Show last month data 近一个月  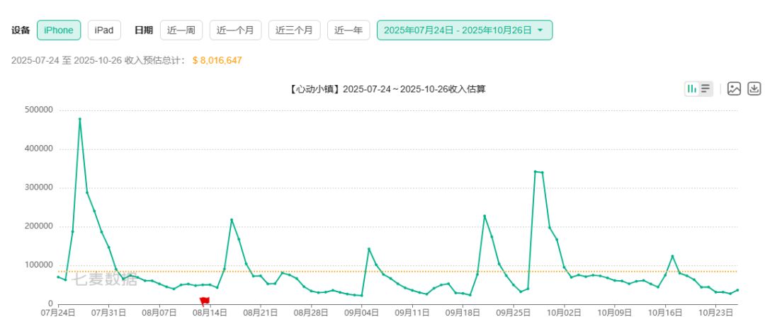[x=235, y=30]
